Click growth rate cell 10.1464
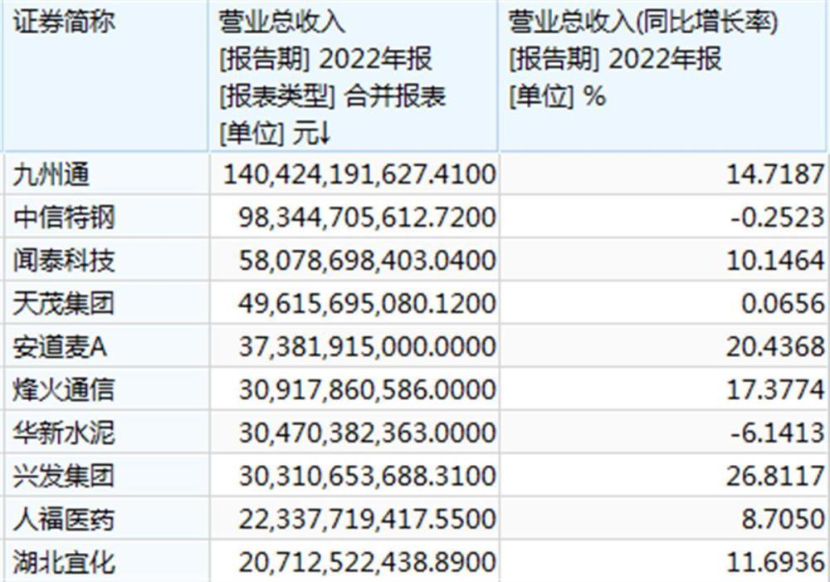 tap(664, 260)
